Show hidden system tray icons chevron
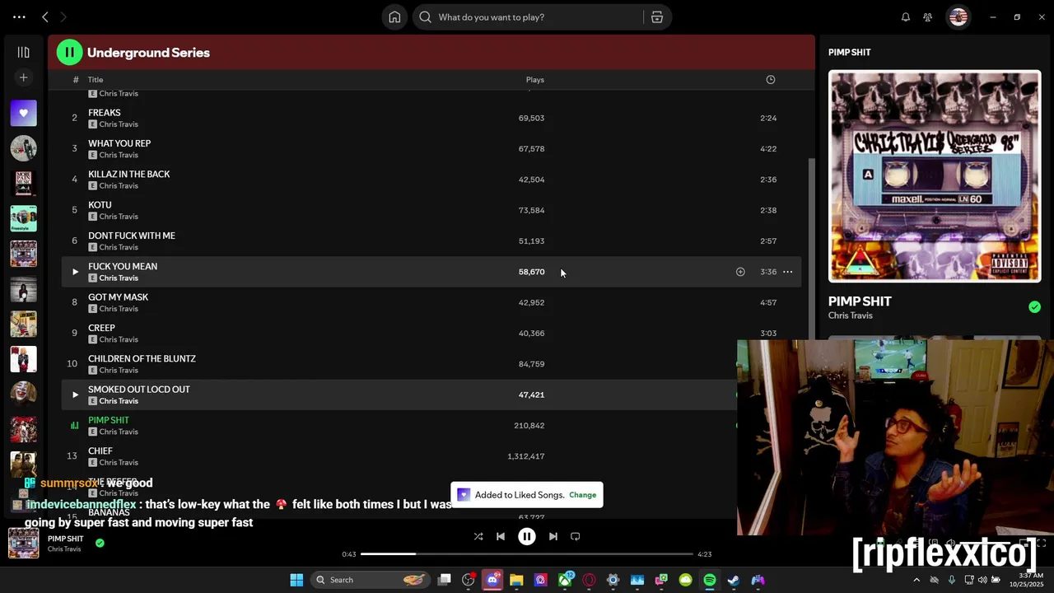The width and height of the screenshot is (1054, 593). pyautogui.click(x=916, y=580)
